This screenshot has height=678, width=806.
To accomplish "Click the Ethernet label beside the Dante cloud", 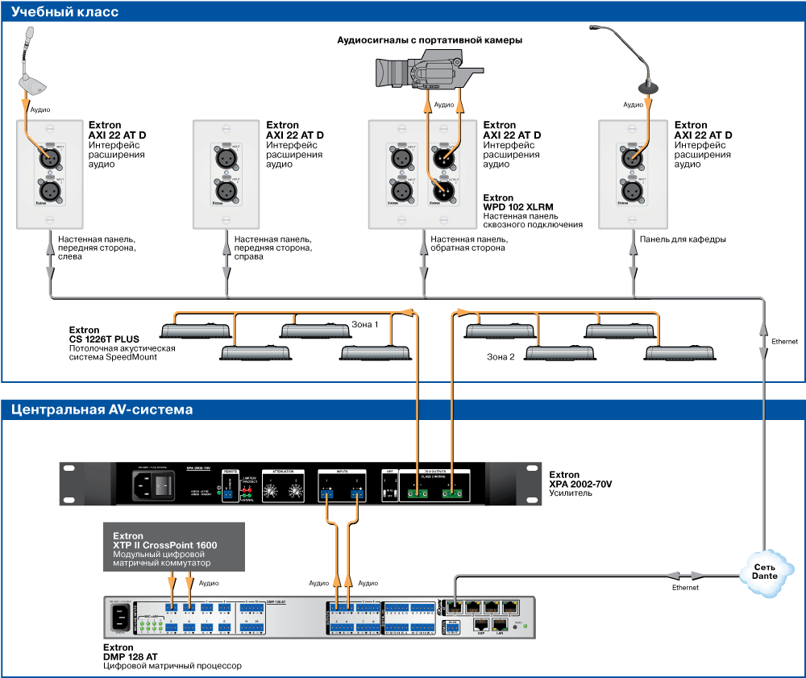I will click(685, 588).
